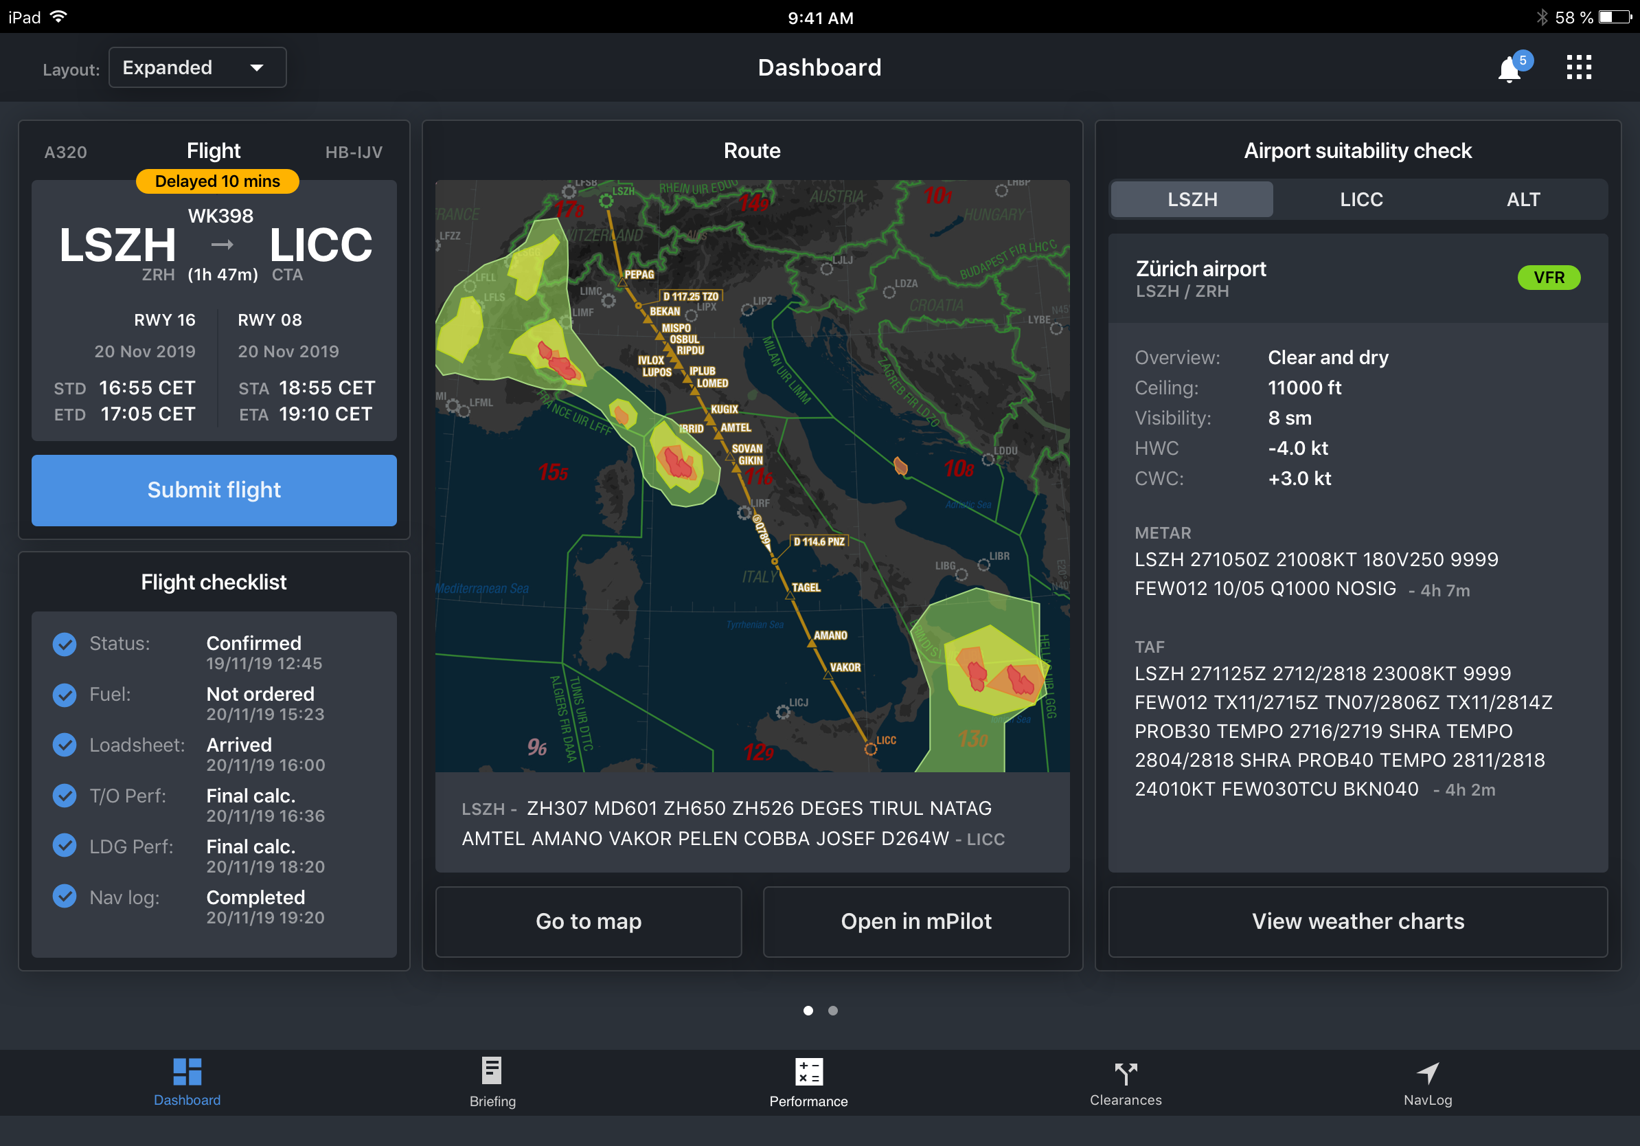Image resolution: width=1640 pixels, height=1146 pixels.
Task: Expand the Layout dropdown arrow
Action: (257, 68)
